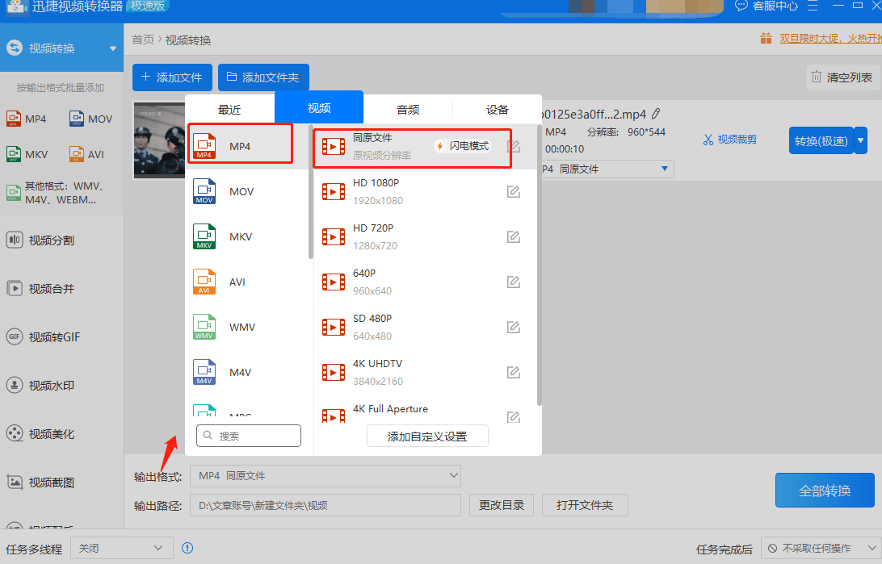Expand the 任务完成后 action dropdown
This screenshot has height=564, width=882.
pos(821,548)
